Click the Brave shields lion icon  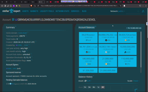point(31,6)
